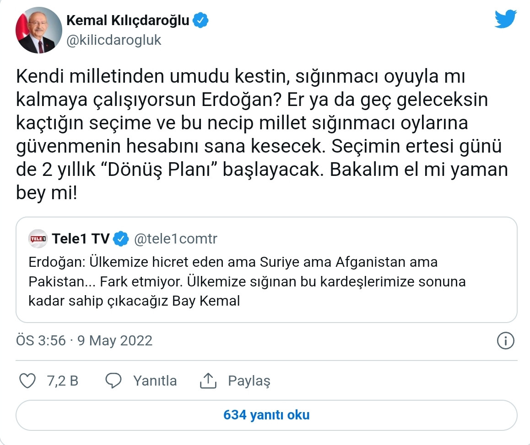Viewport: 530px width, 445px height.
Task: Open the replies with '634 yanıtı oku'
Action: click(x=265, y=415)
